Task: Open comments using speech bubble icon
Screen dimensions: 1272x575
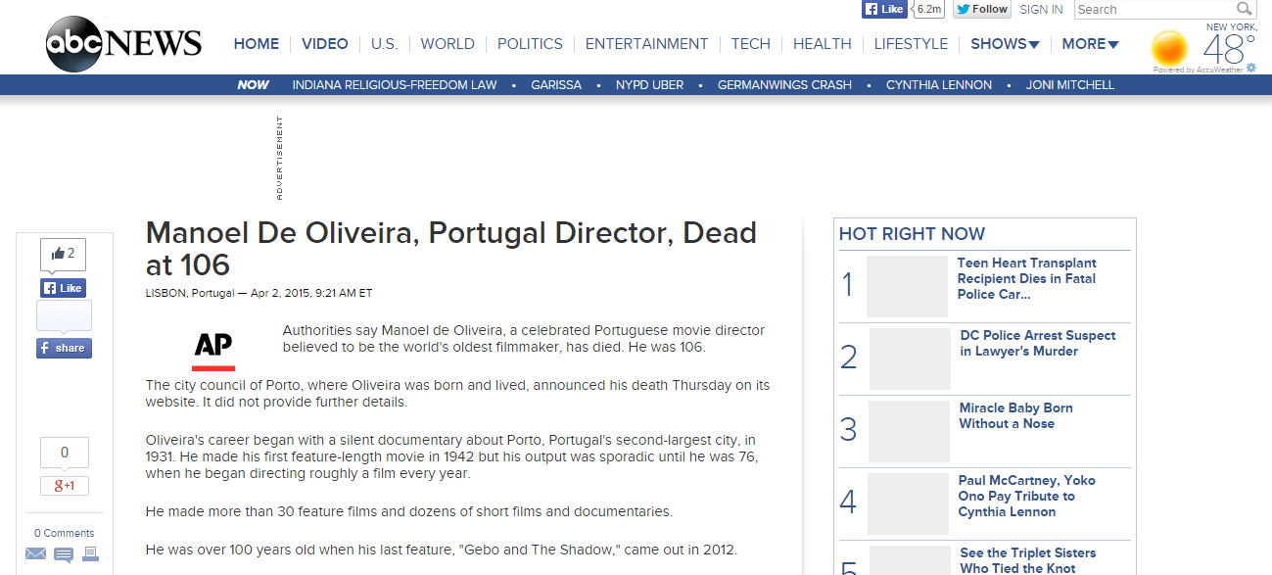Action: [x=64, y=554]
